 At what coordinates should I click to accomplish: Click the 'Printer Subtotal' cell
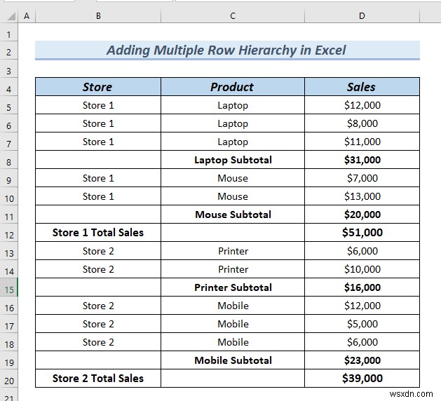tap(233, 287)
